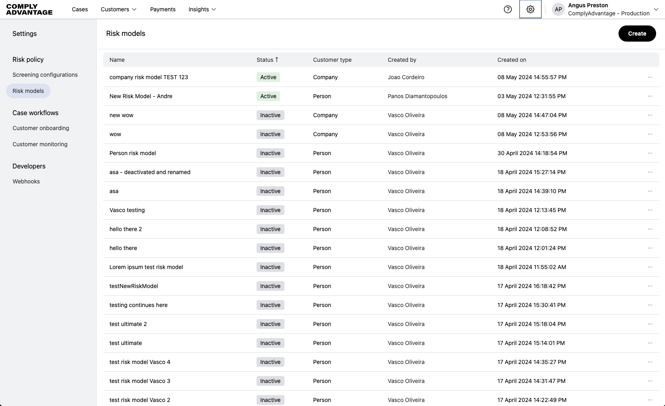The height and width of the screenshot is (406, 665).
Task: Select the Webhooks sidebar entry
Action: point(26,181)
